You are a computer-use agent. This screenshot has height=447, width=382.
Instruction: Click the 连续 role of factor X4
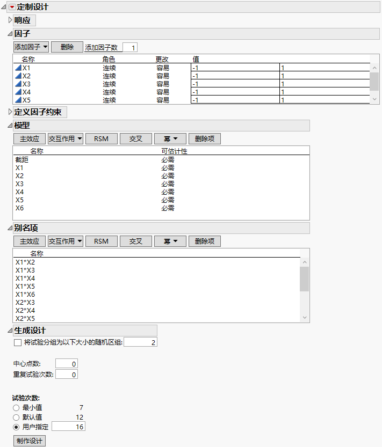(x=110, y=92)
